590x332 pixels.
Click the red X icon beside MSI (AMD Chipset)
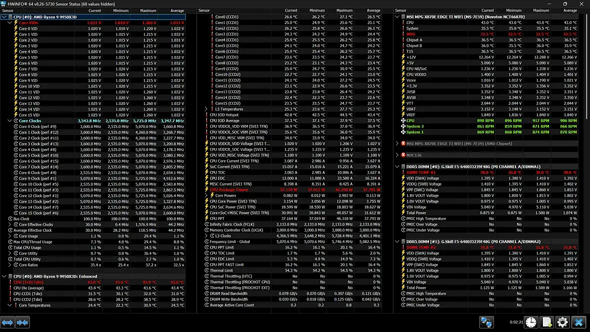[x=403, y=143]
